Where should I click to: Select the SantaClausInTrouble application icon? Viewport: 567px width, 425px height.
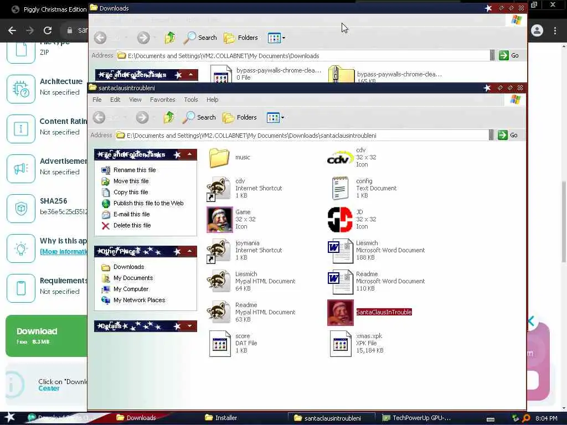click(341, 313)
